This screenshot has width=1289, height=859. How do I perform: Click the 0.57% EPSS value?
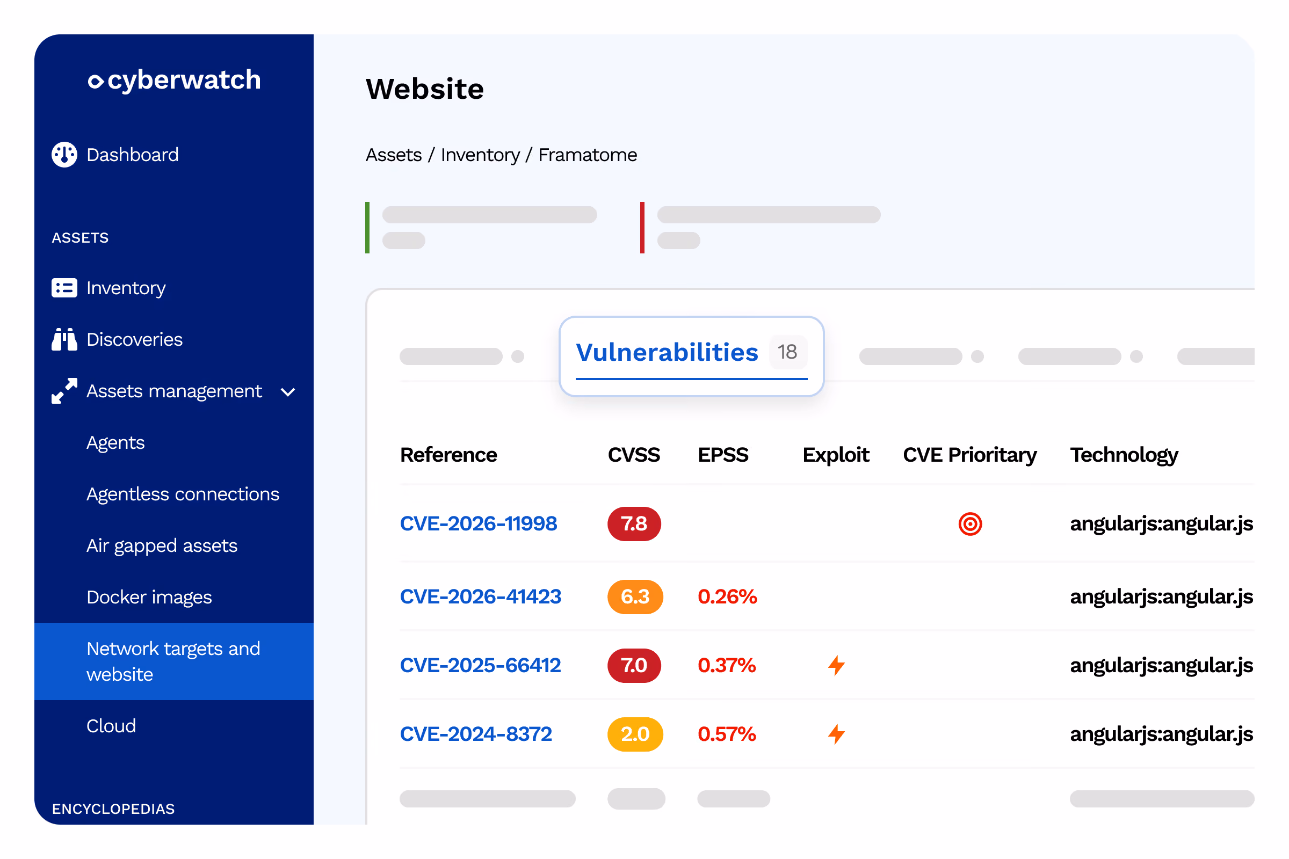(x=727, y=733)
